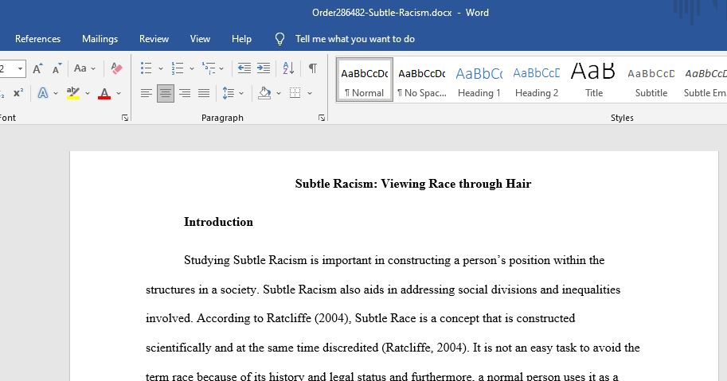Click the Increase Font Size icon
Viewport: 727px width, 381px height.
point(38,68)
